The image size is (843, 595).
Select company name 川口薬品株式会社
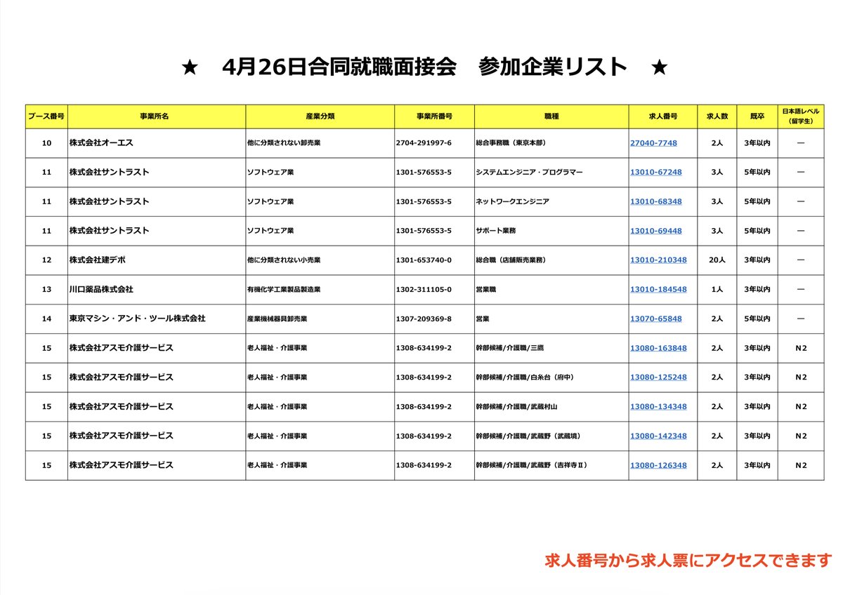point(101,290)
